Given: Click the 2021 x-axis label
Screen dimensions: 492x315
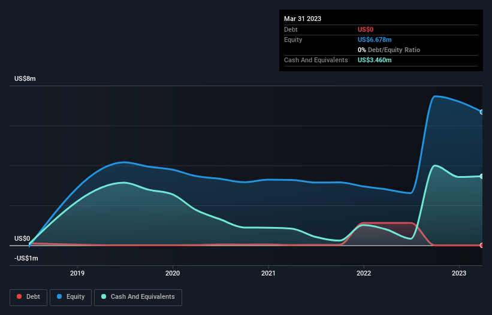Looking at the screenshot, I should click(x=268, y=273).
